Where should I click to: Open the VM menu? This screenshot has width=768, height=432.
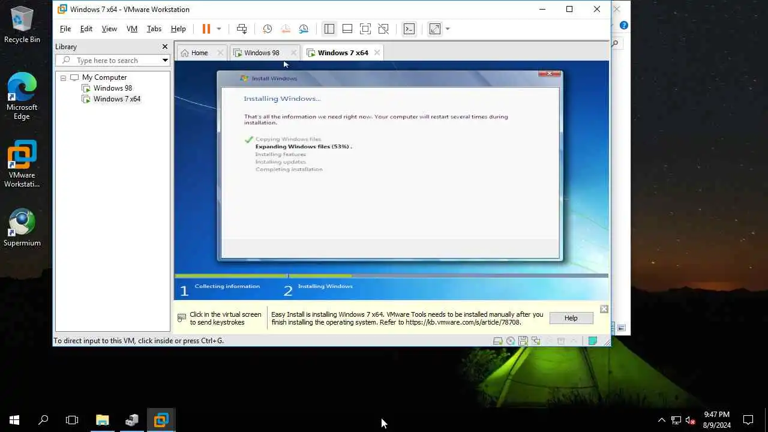tap(132, 29)
